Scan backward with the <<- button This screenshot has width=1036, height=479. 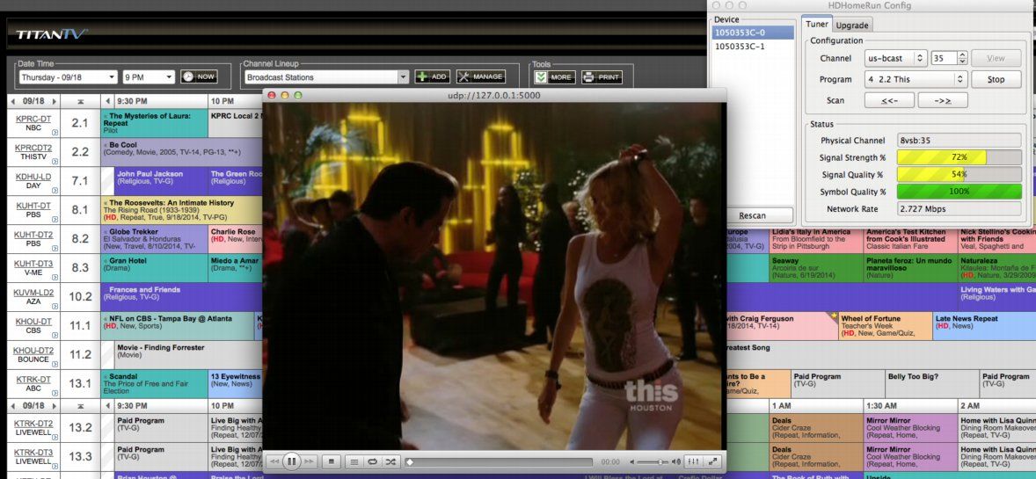pyautogui.click(x=889, y=100)
